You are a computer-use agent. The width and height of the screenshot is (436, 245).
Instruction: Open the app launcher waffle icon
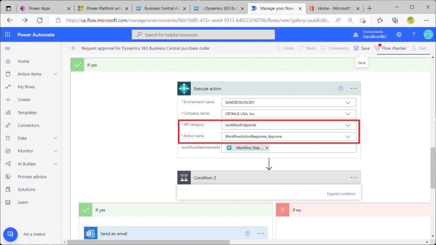coord(8,35)
